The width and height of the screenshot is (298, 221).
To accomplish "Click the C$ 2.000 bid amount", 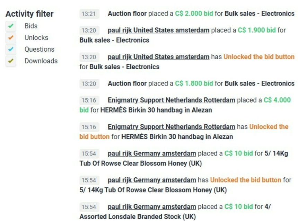I will [x=194, y=14].
